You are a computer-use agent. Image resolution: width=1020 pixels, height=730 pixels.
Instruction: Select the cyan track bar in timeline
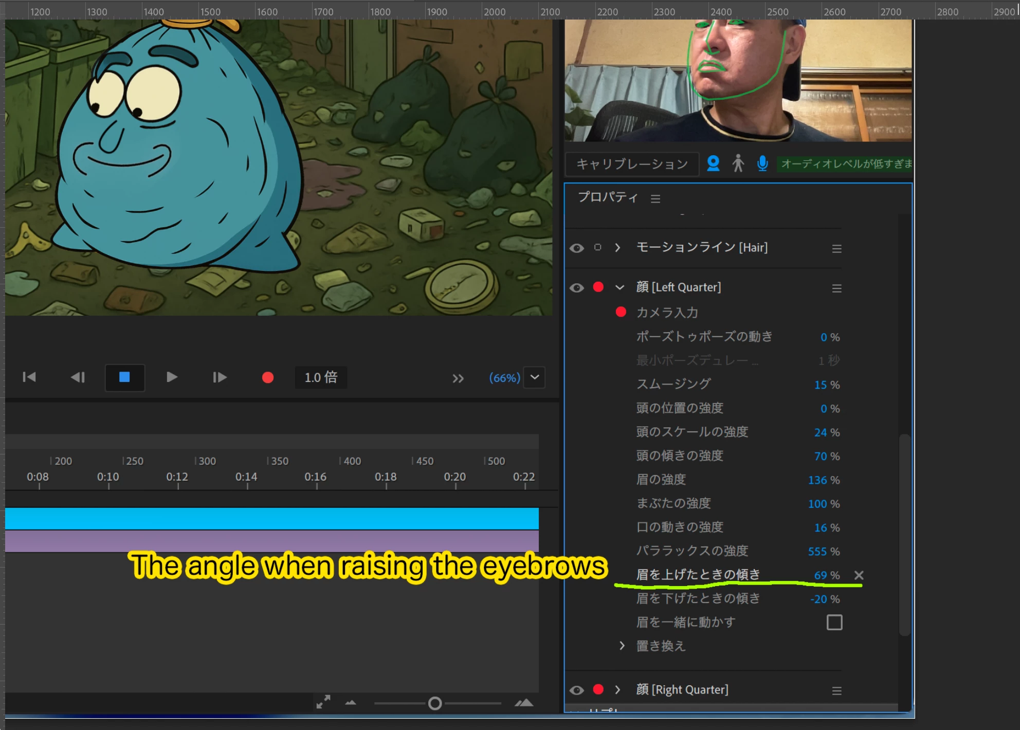pos(272,519)
